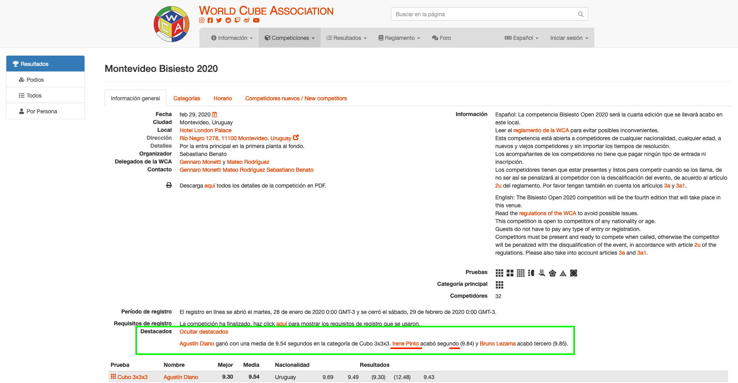Click the Competidores count 32
The width and height of the screenshot is (738, 383).
(498, 296)
